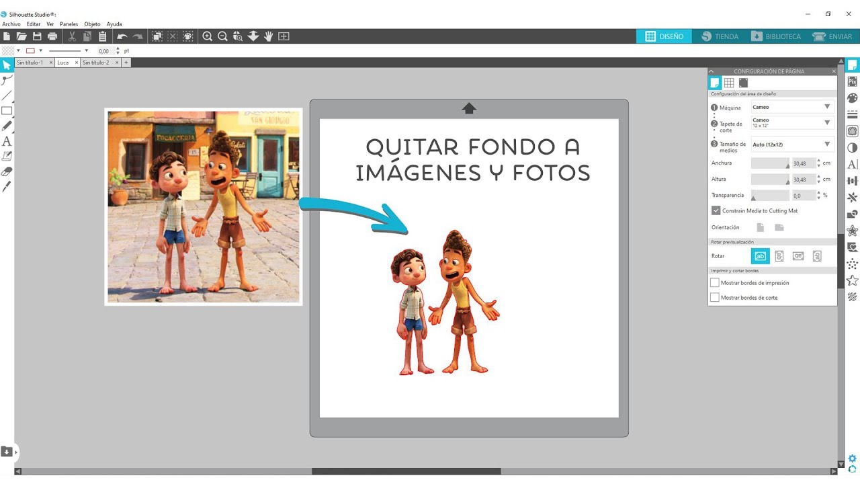Viewport: 860px width, 484px height.
Task: Open the line color dropdown arrow
Action: tap(41, 50)
